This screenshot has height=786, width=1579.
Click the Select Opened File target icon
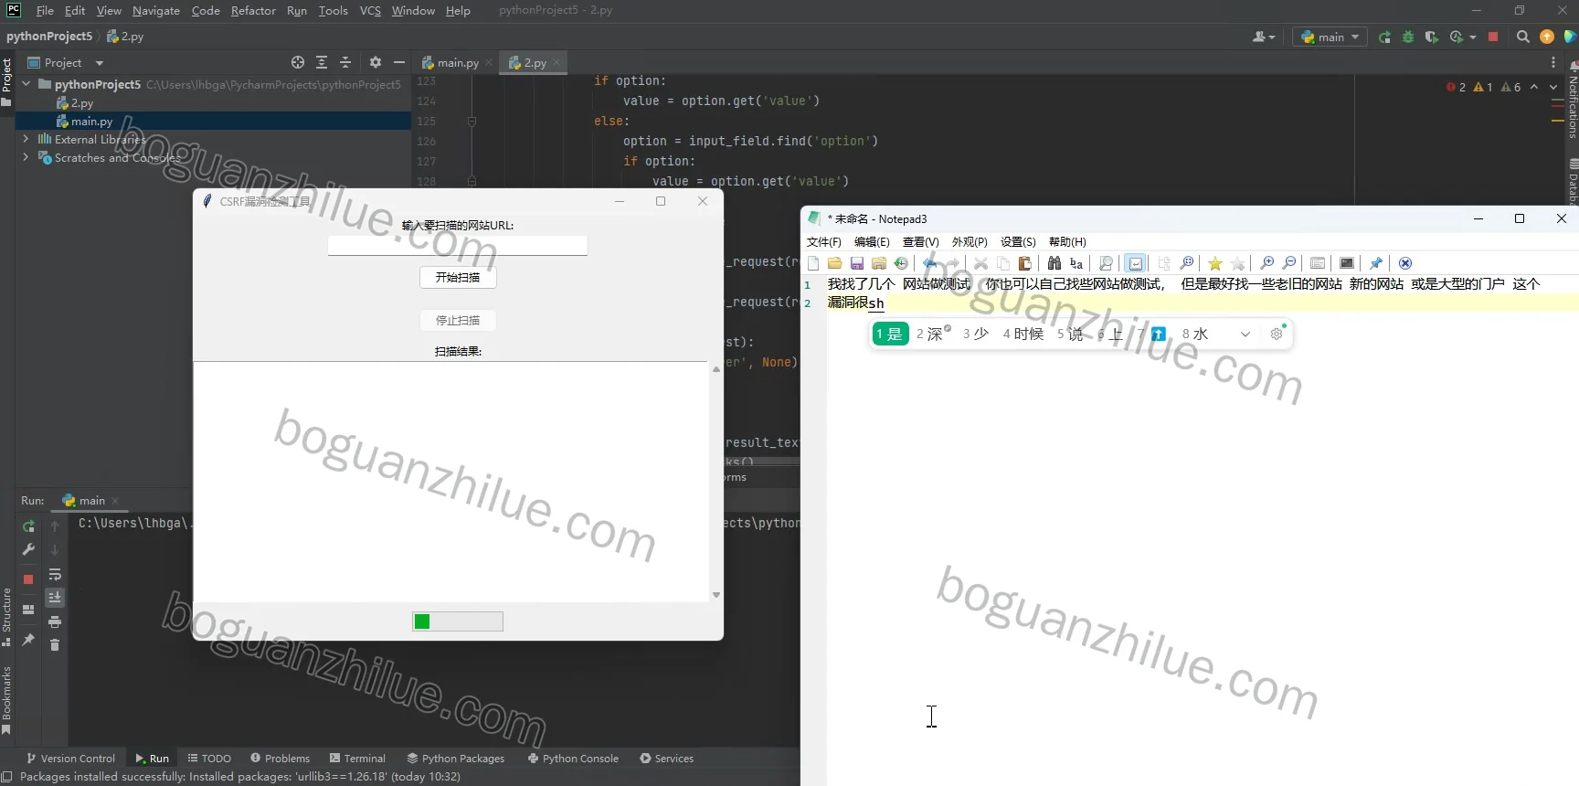[x=298, y=62]
